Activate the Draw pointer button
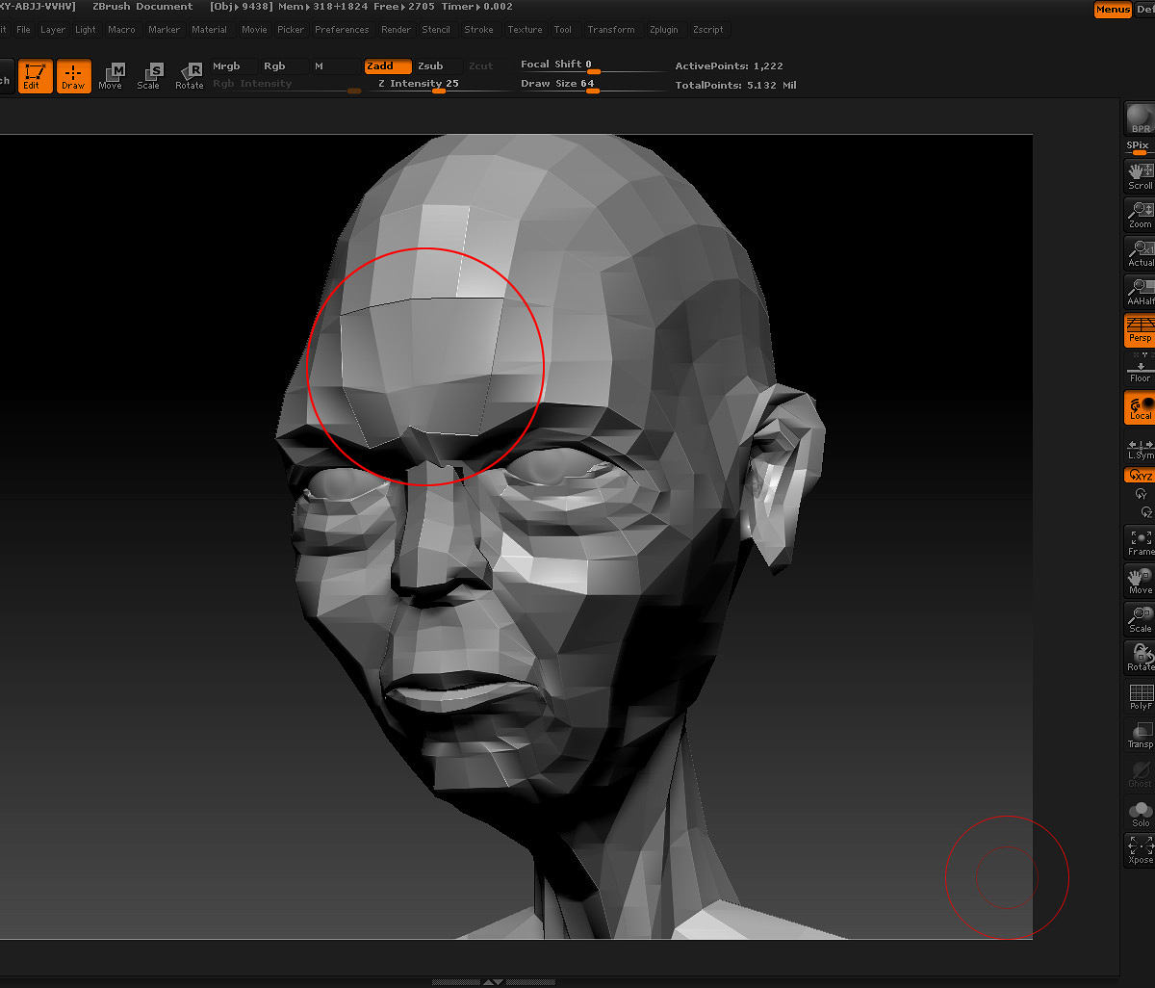 click(x=73, y=76)
